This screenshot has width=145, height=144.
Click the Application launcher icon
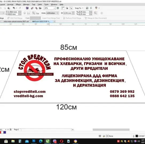[96, 8]
